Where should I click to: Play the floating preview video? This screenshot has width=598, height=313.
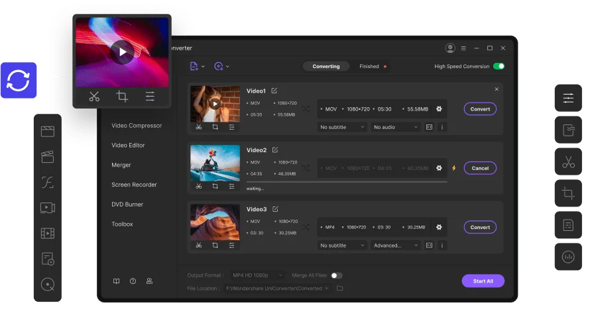122,52
